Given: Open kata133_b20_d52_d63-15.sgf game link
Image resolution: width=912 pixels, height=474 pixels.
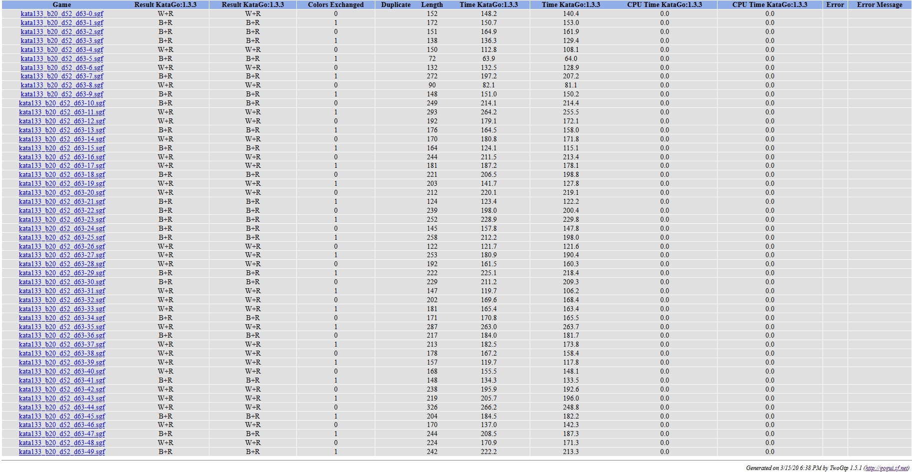Looking at the screenshot, I should click(62, 148).
